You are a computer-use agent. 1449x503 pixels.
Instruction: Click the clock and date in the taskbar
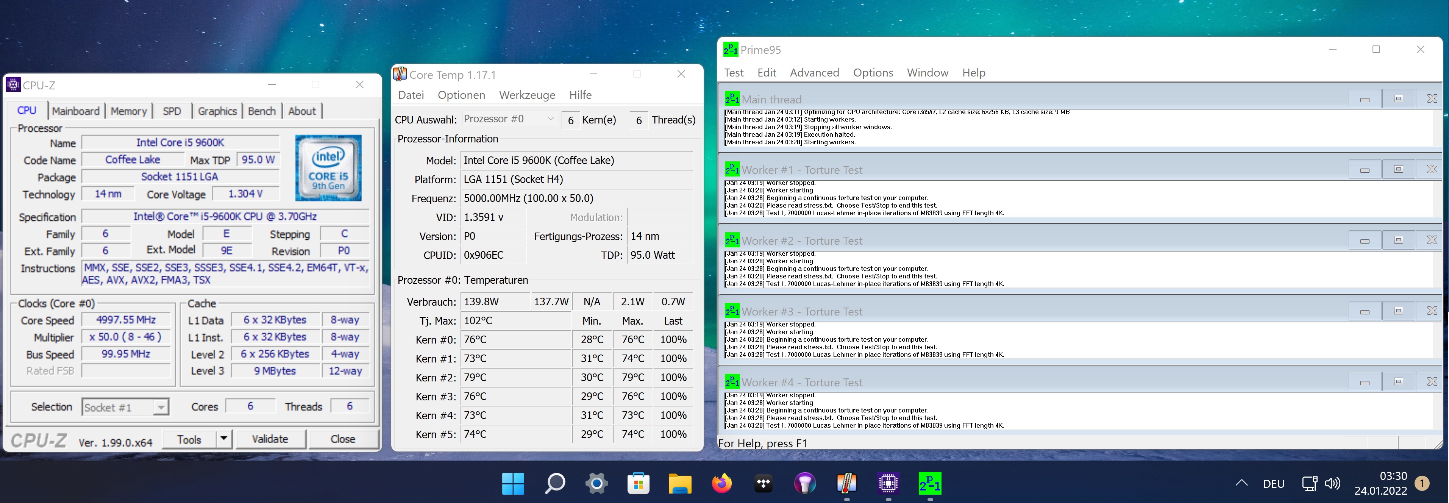click(x=1381, y=483)
